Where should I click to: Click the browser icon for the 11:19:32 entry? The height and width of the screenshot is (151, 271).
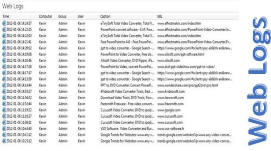click(4, 110)
